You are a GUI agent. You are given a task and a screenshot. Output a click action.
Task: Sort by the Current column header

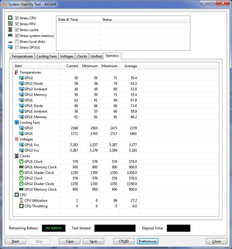tap(70, 66)
